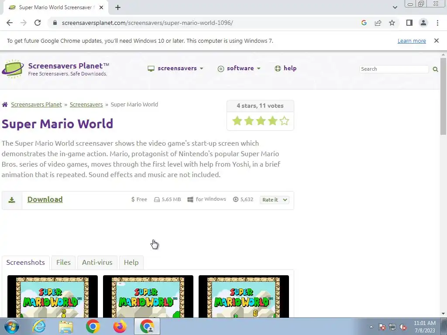
Task: Open the Chrome profile icon
Action: [x=423, y=23]
